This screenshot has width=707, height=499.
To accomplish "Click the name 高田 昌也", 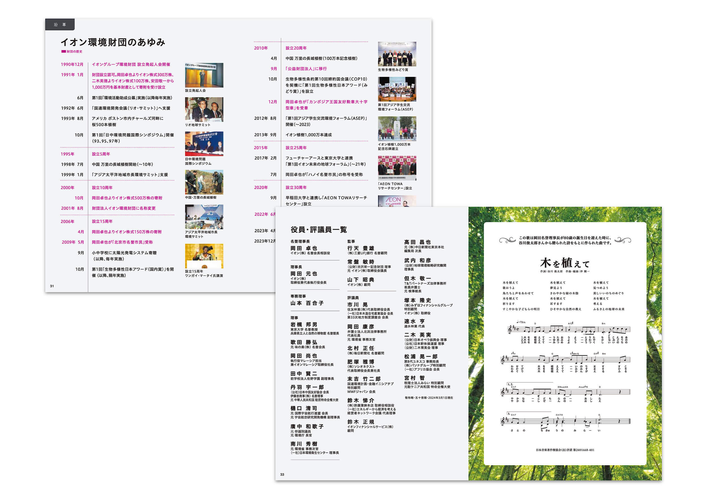I will coord(417,242).
